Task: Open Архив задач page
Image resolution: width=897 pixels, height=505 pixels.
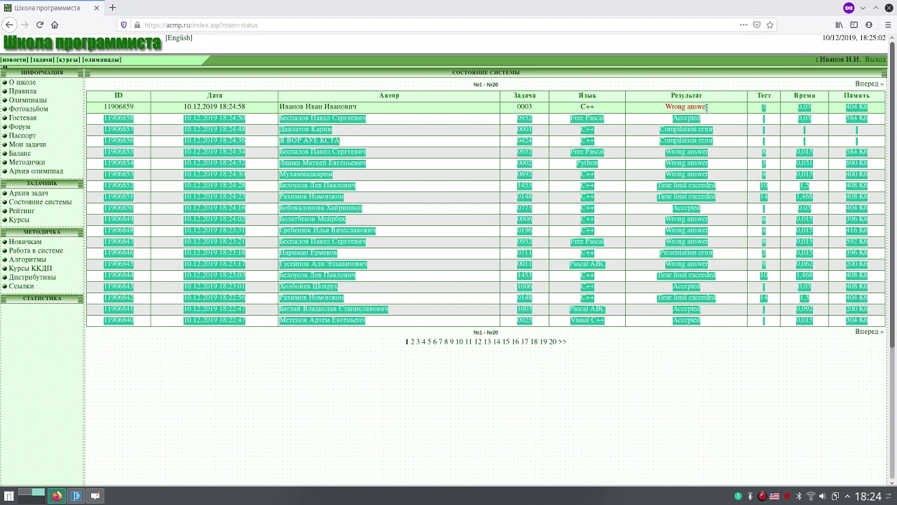Action: click(x=29, y=193)
